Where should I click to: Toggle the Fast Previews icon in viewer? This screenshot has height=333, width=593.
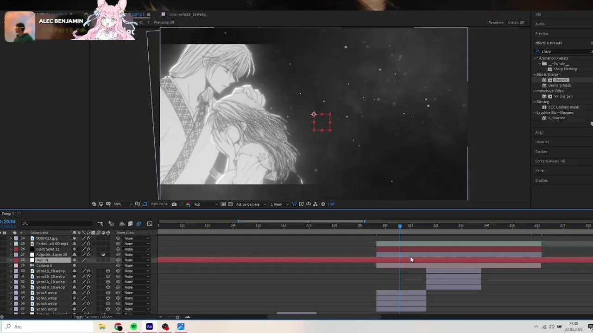[301, 204]
